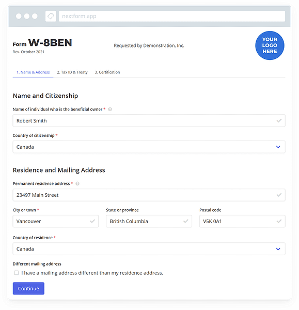Click the checkmark in the British Columbia field
The width and height of the screenshot is (299, 310).
pos(185,221)
